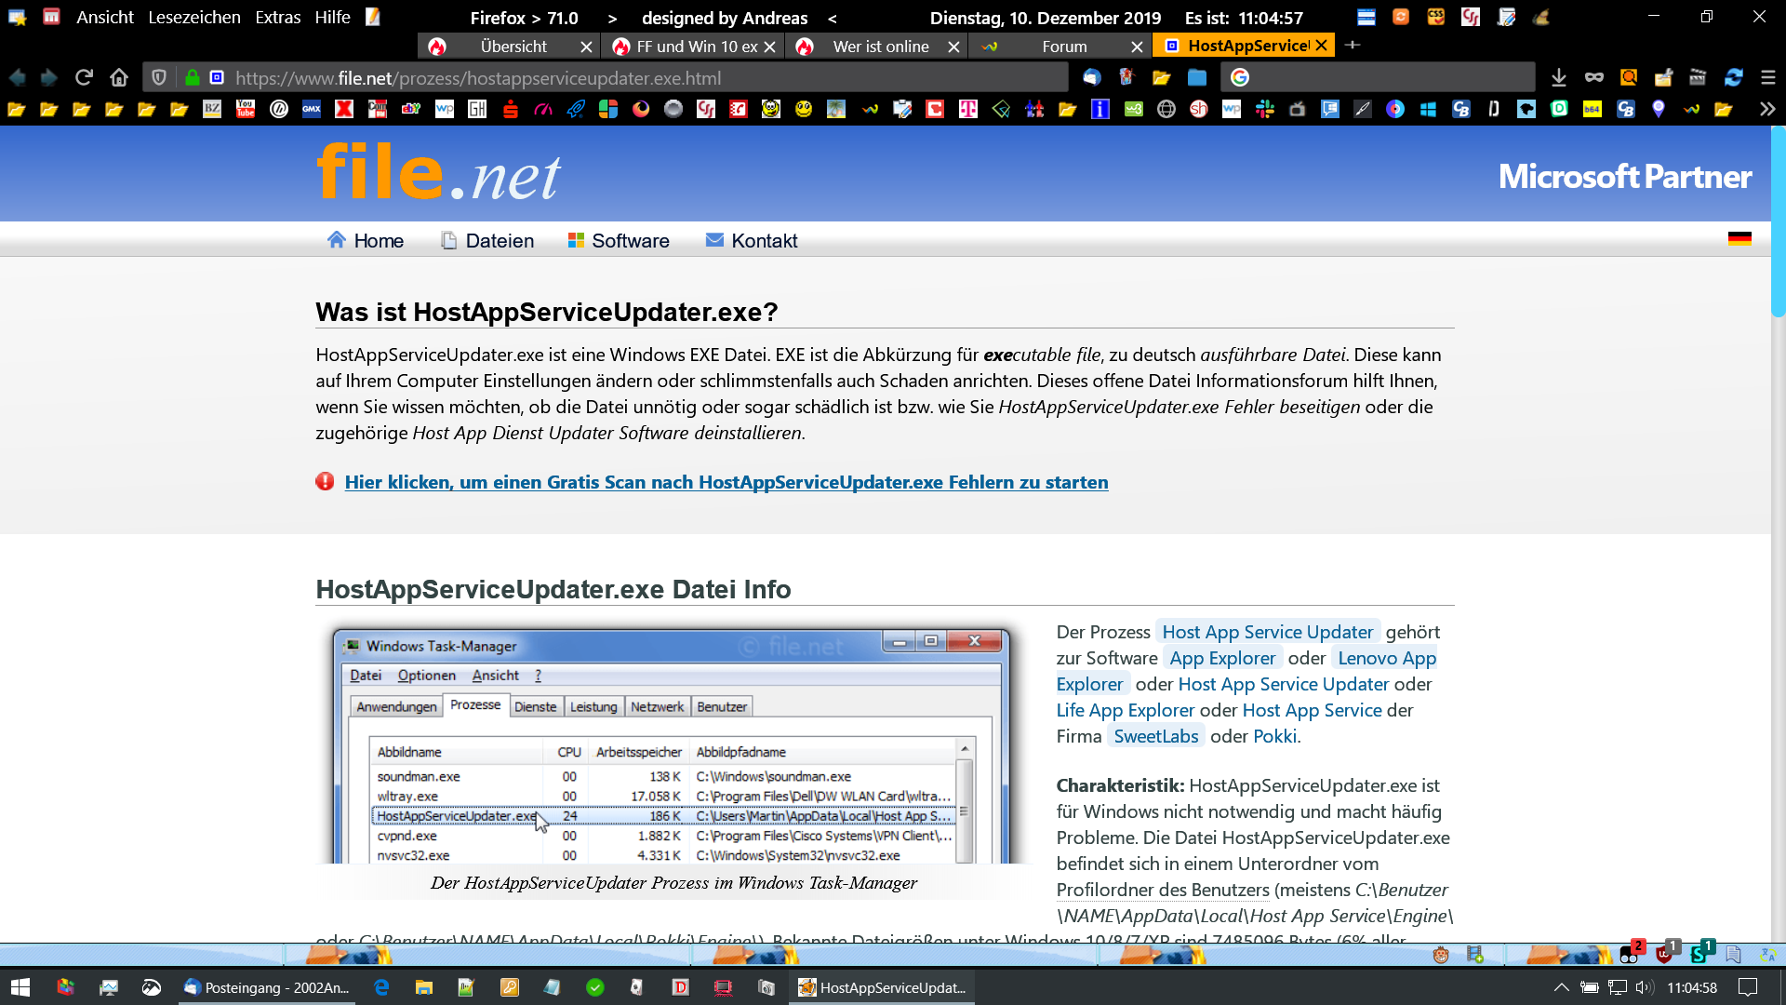Open the Software navigation item

[x=630, y=241]
